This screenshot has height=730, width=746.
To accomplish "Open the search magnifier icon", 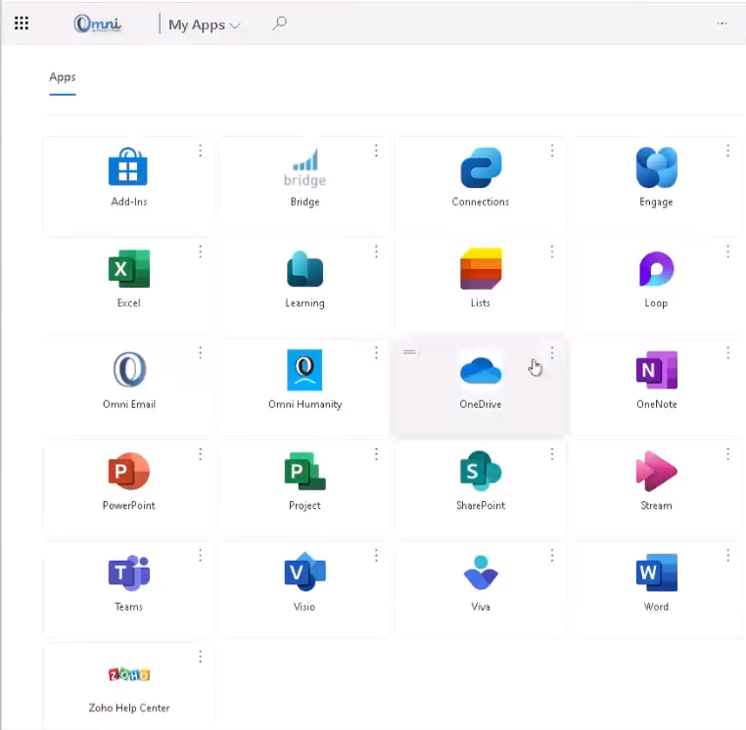I will [279, 23].
